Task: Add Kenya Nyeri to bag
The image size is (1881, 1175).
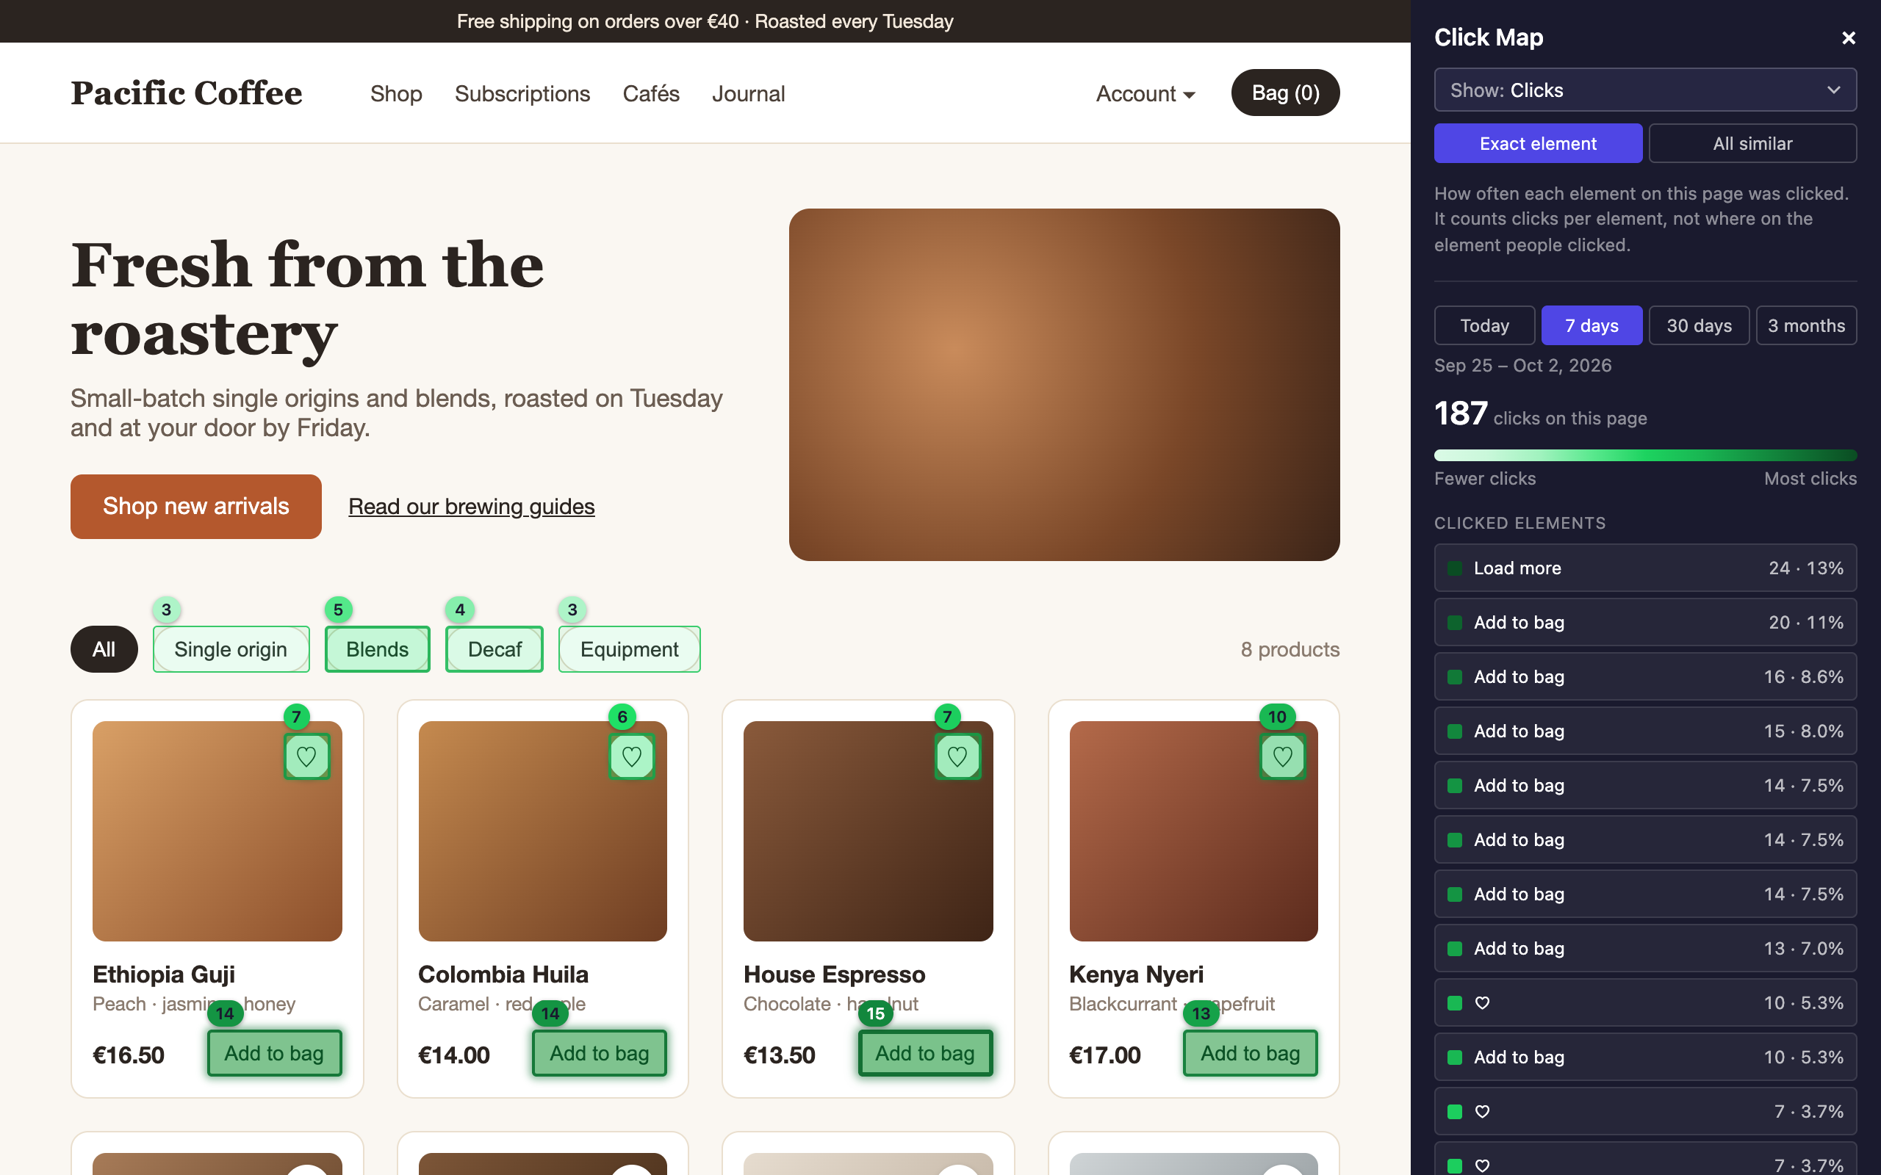Action: click(1250, 1053)
